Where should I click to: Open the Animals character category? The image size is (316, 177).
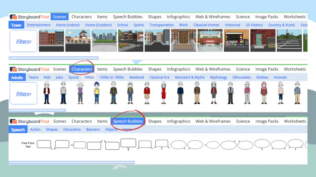click(x=280, y=77)
